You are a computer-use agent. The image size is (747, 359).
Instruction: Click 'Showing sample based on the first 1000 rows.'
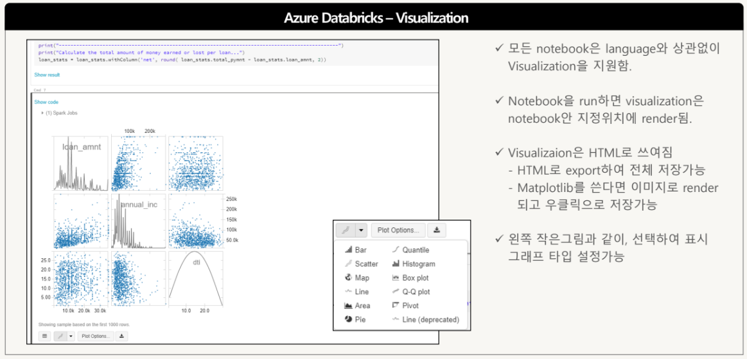tap(84, 325)
